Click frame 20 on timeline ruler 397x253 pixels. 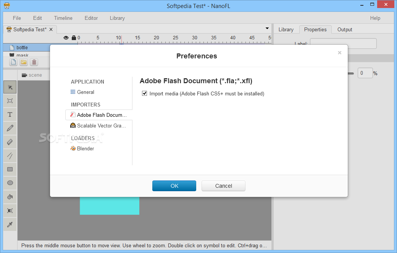157,38
